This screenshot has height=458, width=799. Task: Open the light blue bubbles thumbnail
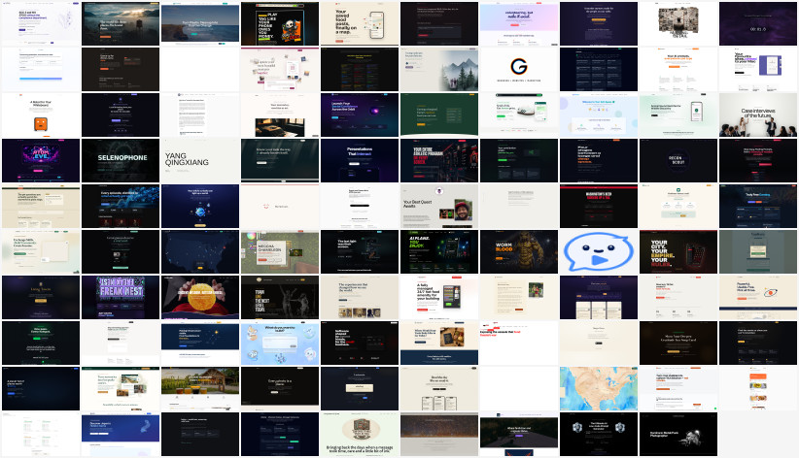click(280, 343)
